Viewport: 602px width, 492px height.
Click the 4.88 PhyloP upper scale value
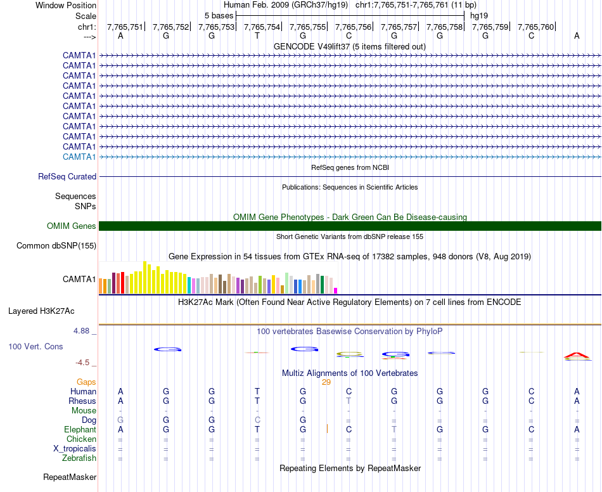pyautogui.click(x=82, y=331)
